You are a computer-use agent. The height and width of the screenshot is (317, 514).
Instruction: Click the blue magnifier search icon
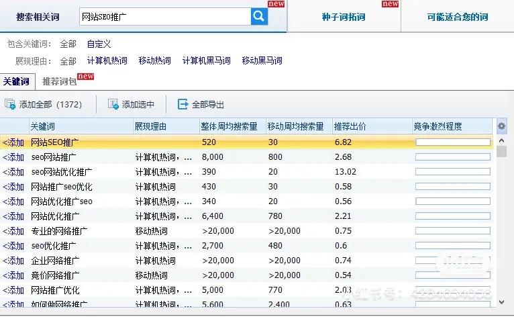pos(259,16)
